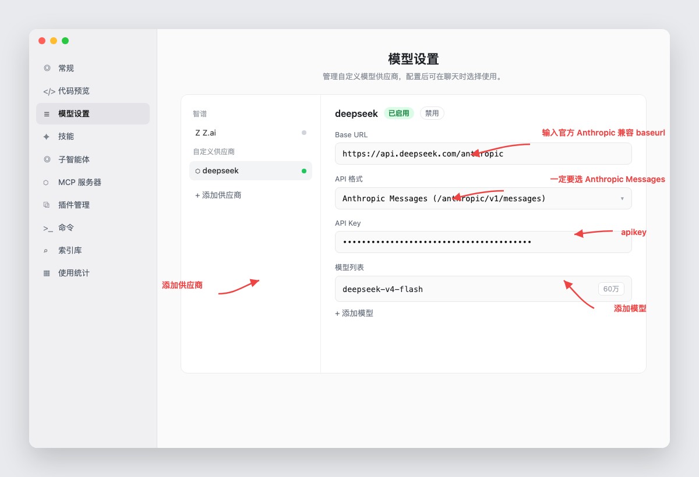The width and height of the screenshot is (699, 477).
Task: Click the 子智能体 sidebar icon
Action: pos(47,159)
